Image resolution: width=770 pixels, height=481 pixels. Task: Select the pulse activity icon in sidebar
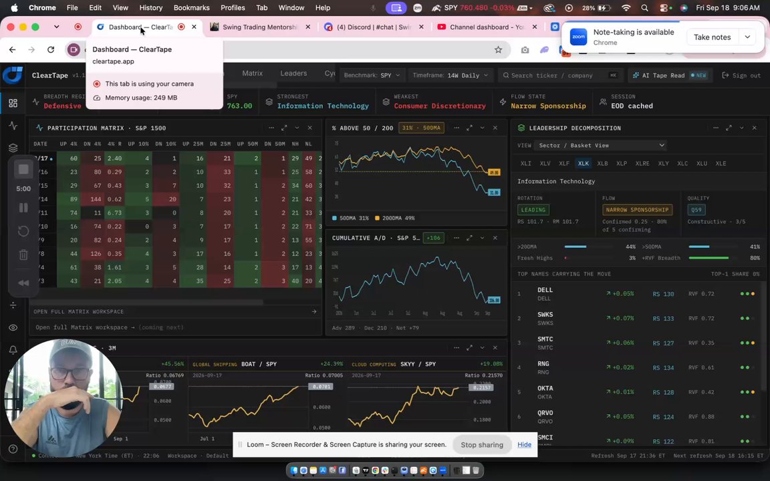[13, 126]
